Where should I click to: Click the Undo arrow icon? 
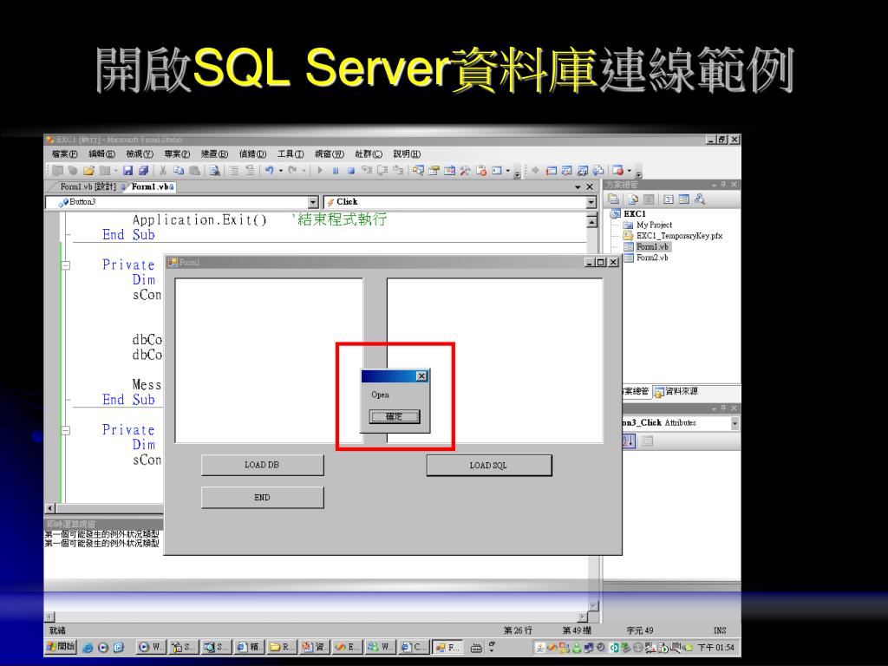(270, 170)
